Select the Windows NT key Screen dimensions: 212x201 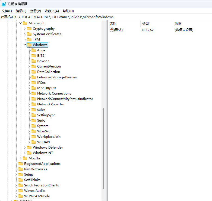(x=43, y=153)
